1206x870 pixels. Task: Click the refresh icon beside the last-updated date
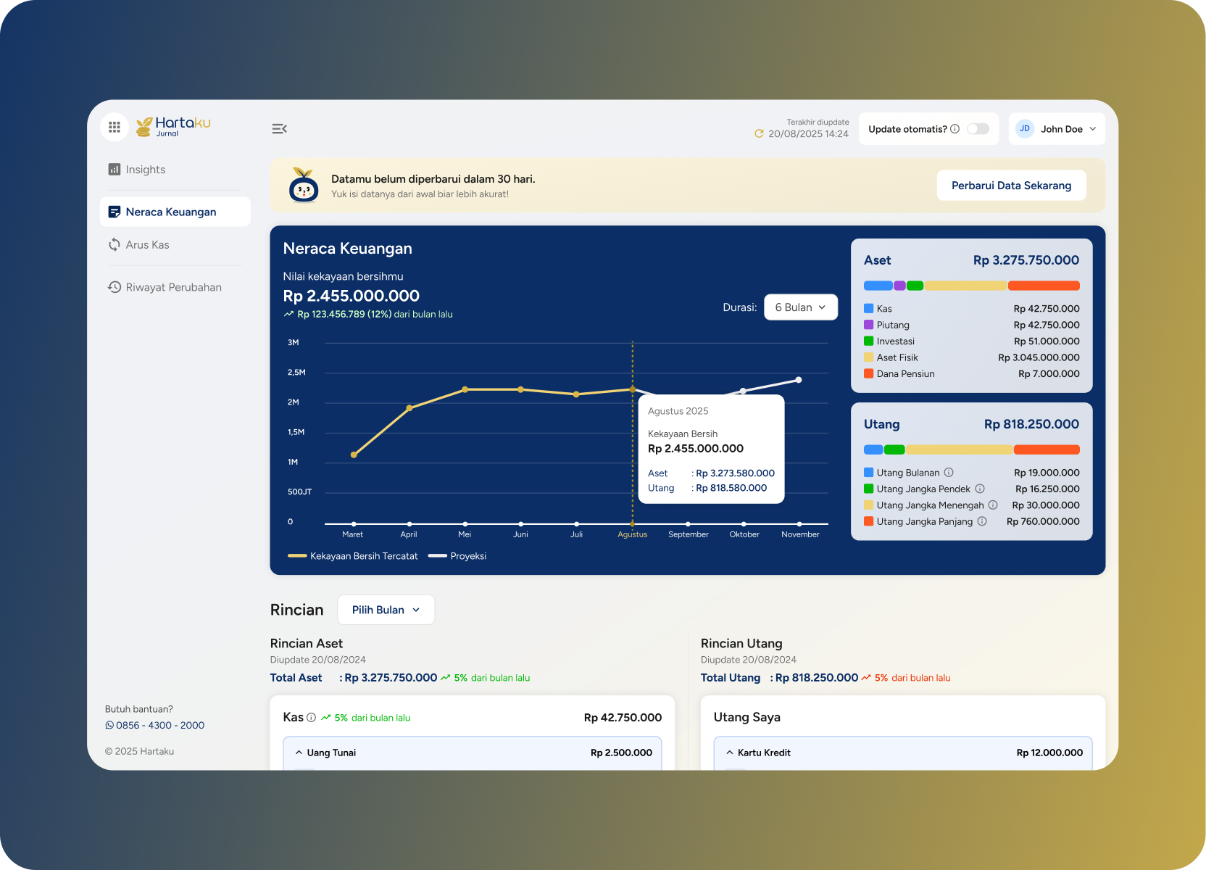pos(759,133)
